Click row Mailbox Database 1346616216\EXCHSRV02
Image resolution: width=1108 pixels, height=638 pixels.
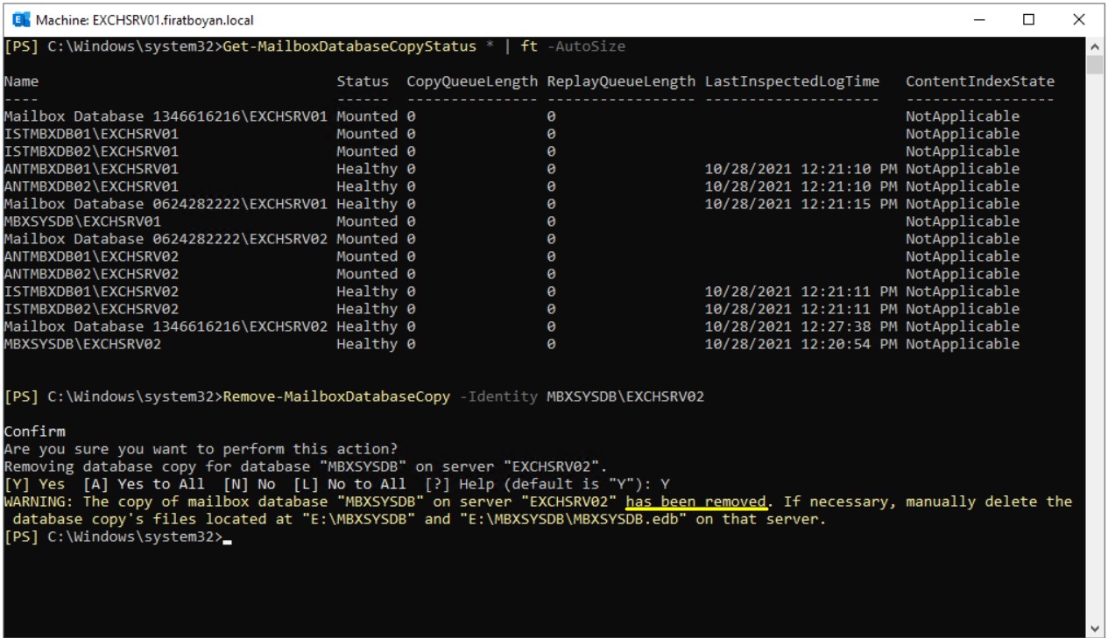point(512,326)
